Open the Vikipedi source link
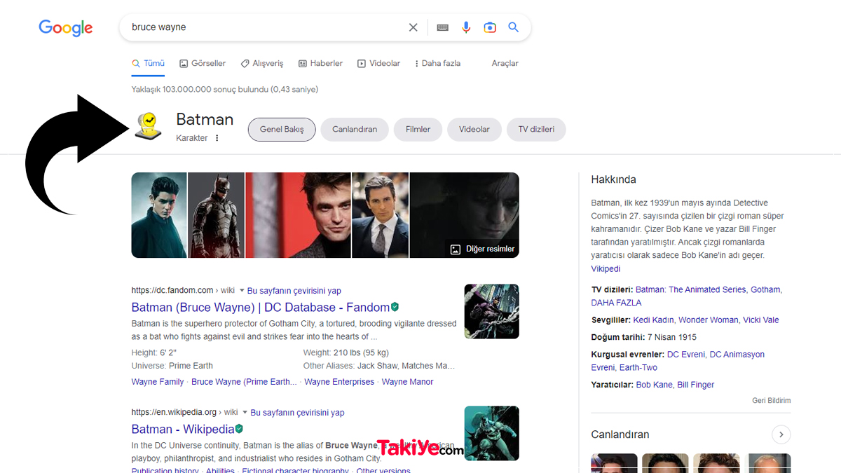 (606, 269)
